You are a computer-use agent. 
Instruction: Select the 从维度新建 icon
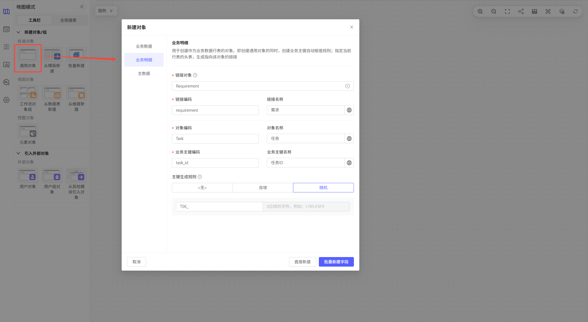76,93
